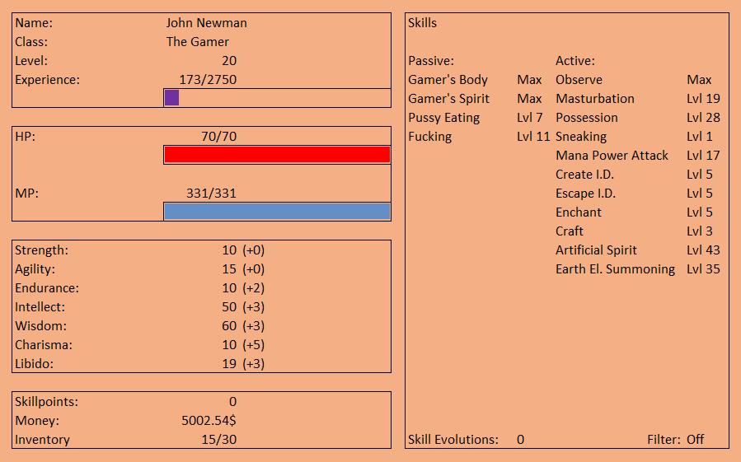Click the 'Name:' label

34,23
